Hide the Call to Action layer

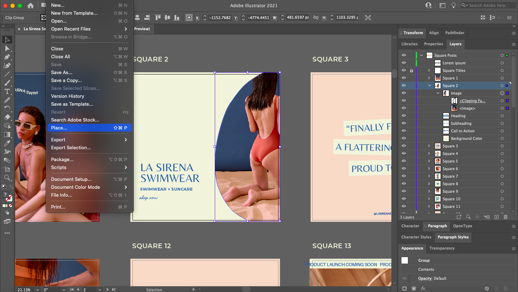pos(404,131)
